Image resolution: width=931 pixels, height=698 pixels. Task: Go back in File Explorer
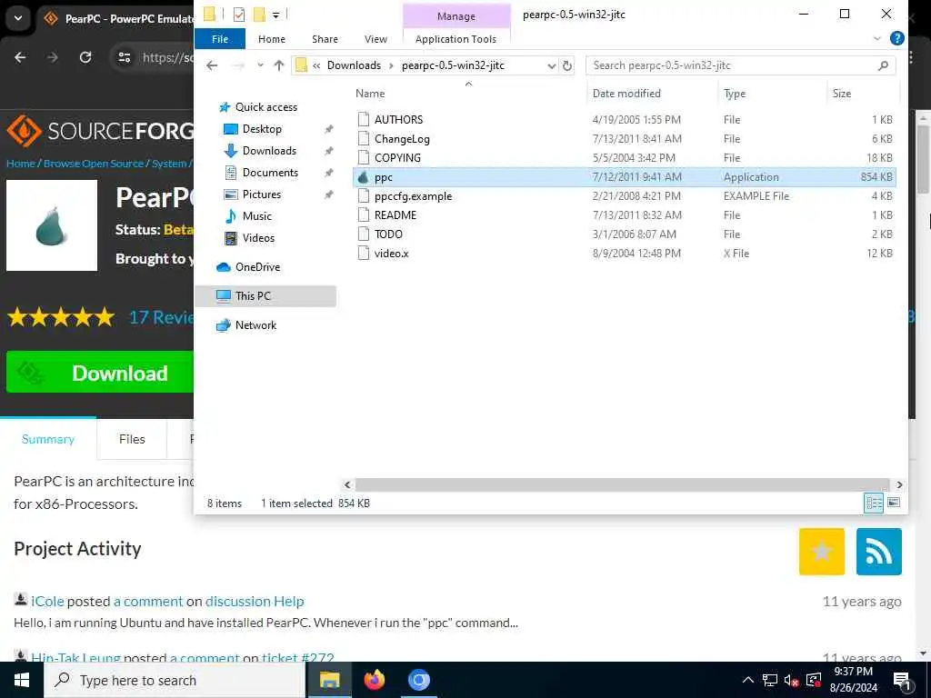[x=212, y=65]
